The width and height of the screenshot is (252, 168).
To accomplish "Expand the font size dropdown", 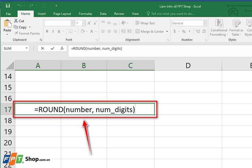I will [x=84, y=23].
